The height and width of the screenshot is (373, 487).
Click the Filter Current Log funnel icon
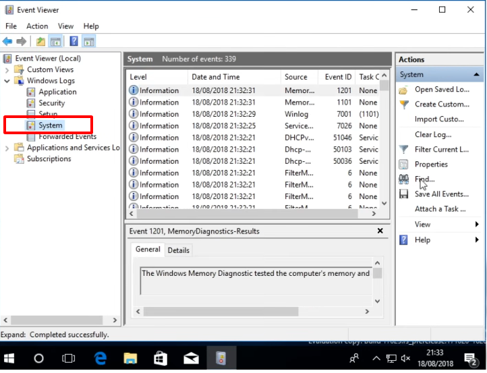click(403, 149)
